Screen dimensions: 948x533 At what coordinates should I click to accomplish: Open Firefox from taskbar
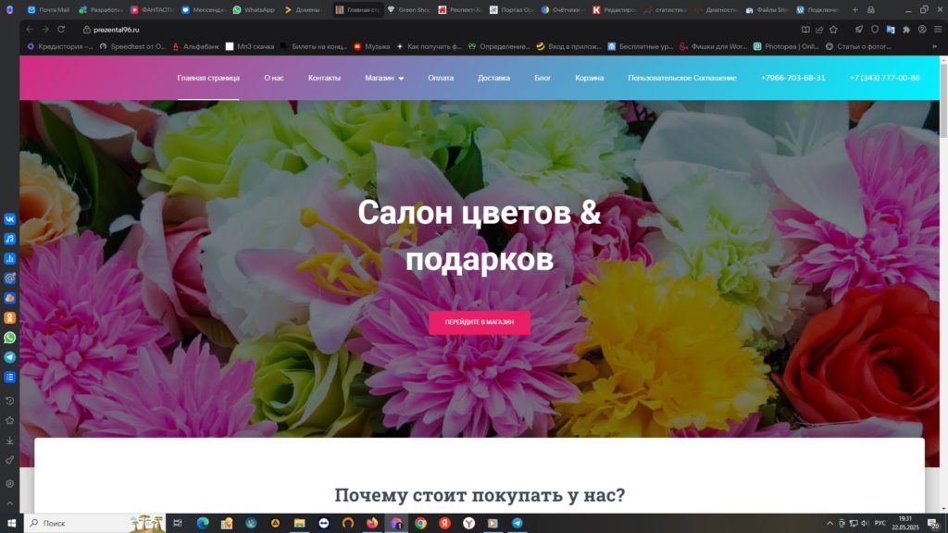pos(372,524)
